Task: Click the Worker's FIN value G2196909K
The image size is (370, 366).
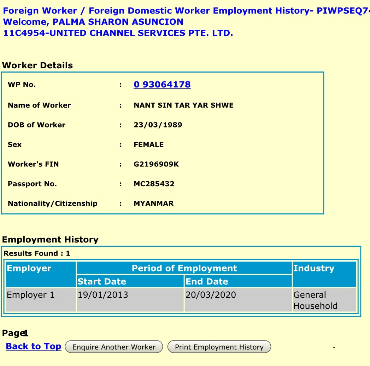Action: point(156,164)
